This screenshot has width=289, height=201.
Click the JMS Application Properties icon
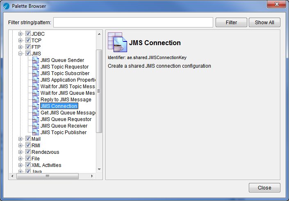coord(36,80)
